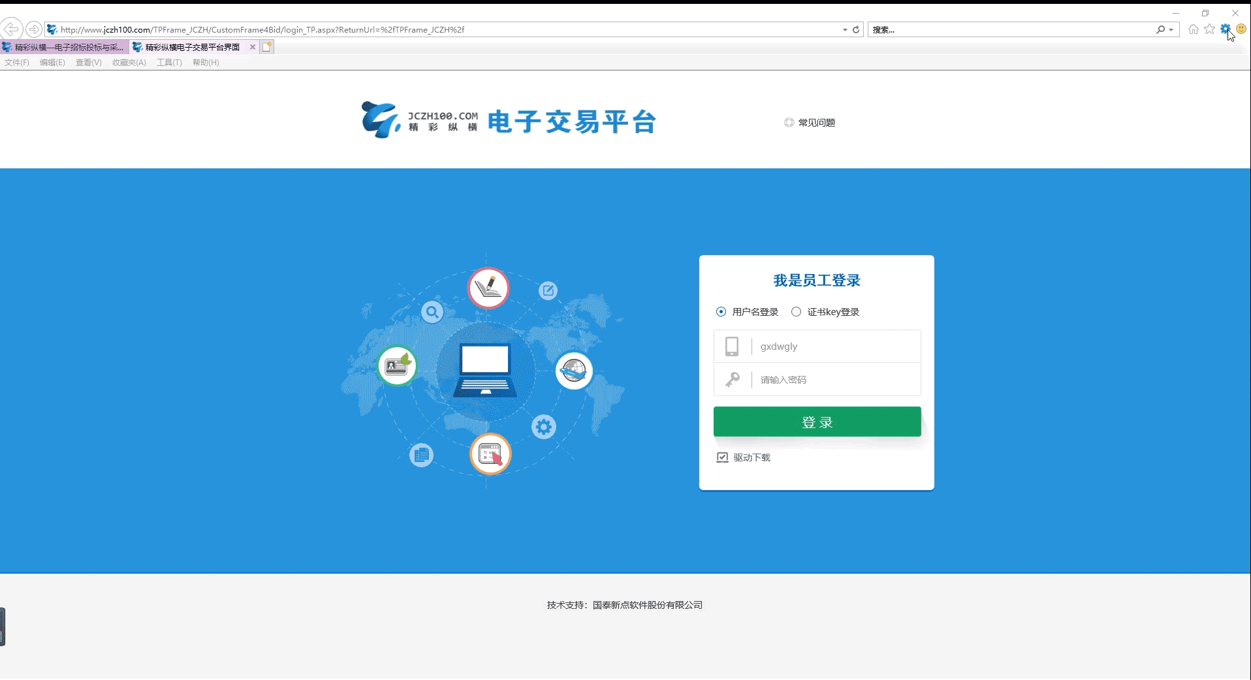Click the browser Forward arrow button
This screenshot has width=1251, height=680.
tap(34, 29)
